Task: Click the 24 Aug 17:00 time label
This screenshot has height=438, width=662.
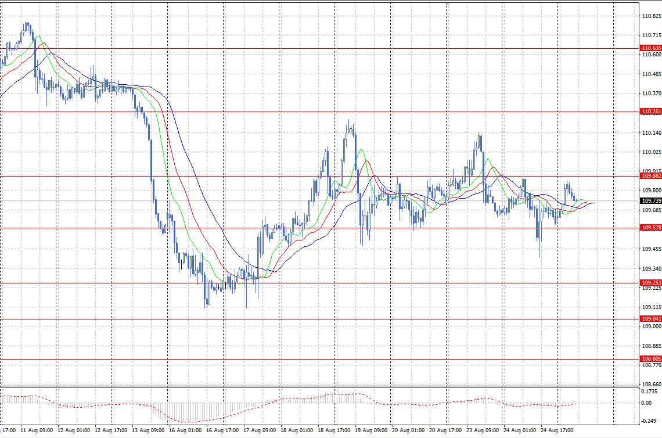Action: tap(557, 430)
